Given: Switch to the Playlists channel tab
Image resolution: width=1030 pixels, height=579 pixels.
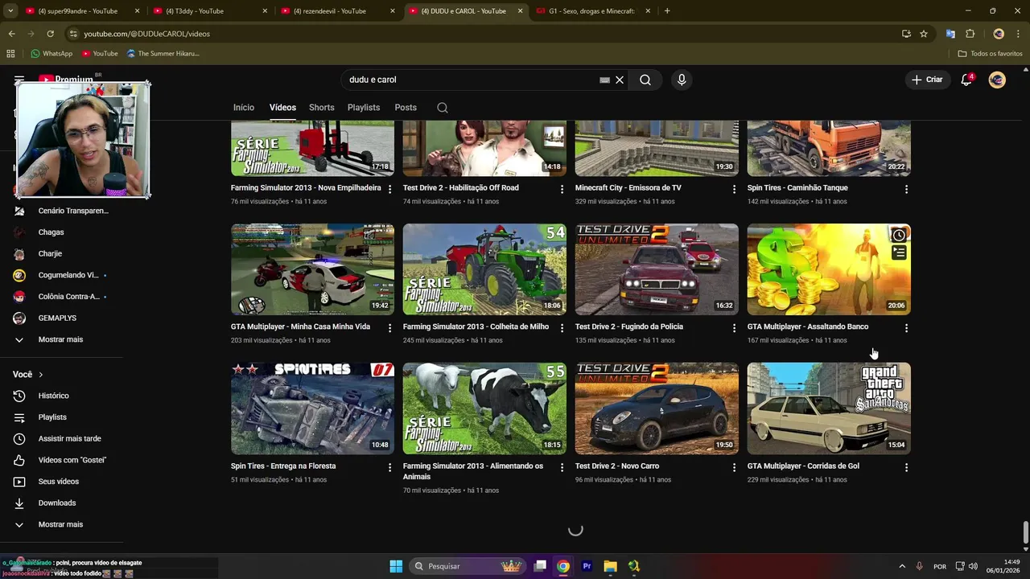Looking at the screenshot, I should coord(364,108).
